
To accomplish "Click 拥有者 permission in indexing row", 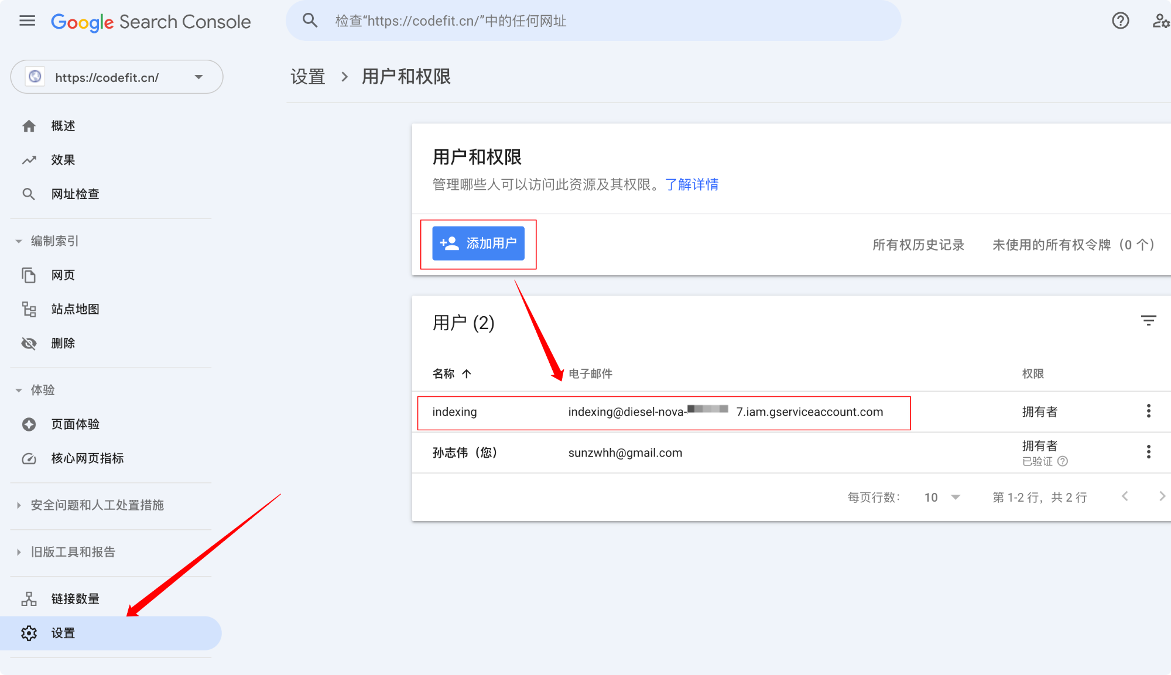I will pos(1039,412).
